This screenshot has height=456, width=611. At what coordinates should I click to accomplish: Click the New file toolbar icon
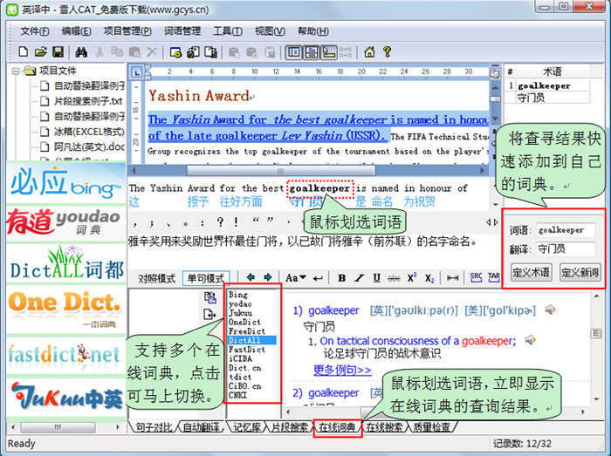point(23,52)
